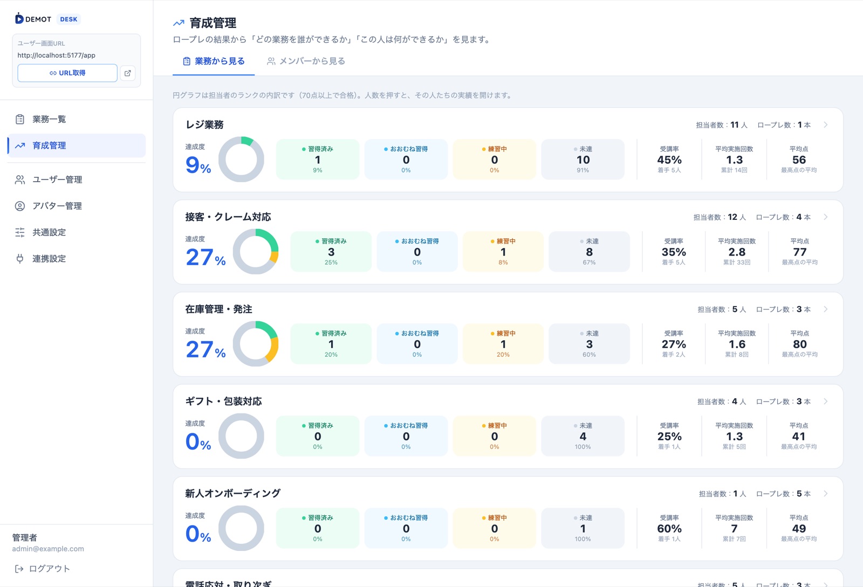Open 練習中 1 count in 接客・クレーム対応
This screenshot has height=587, width=863.
tap(503, 252)
